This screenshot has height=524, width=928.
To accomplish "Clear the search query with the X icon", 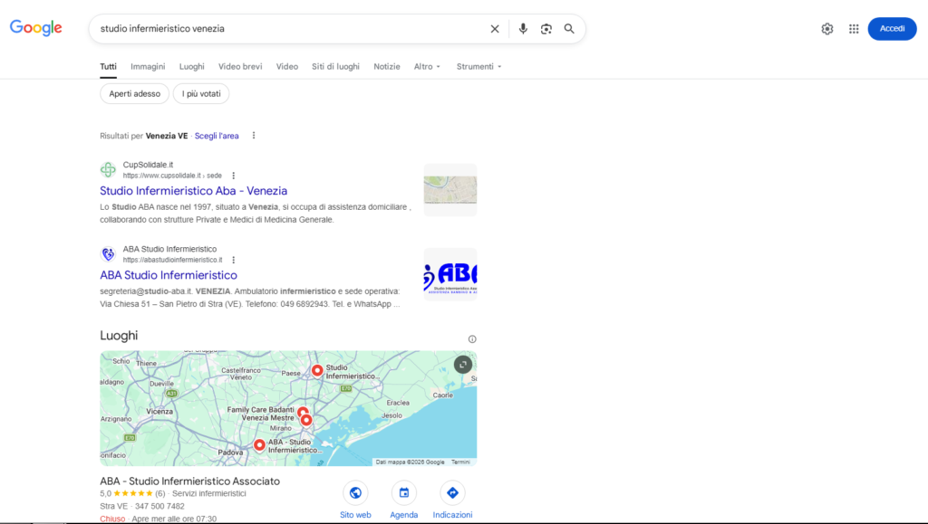I will pyautogui.click(x=495, y=28).
